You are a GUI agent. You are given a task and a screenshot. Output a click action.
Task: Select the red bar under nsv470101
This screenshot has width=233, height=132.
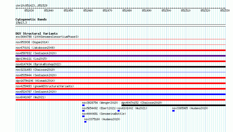120,50
